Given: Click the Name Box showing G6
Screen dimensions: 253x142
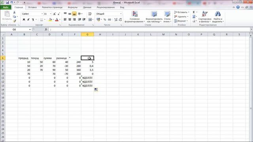Looking at the screenshot, I should pyautogui.click(x=14, y=30).
